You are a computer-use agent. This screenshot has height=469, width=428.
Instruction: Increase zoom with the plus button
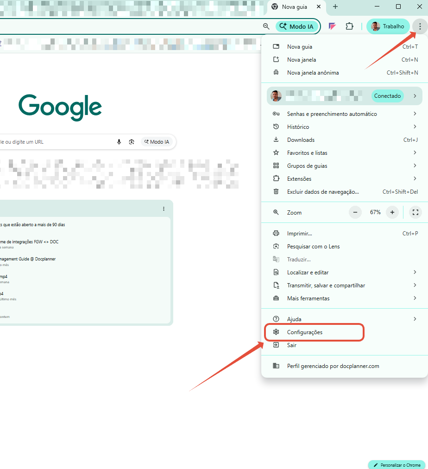tap(392, 212)
